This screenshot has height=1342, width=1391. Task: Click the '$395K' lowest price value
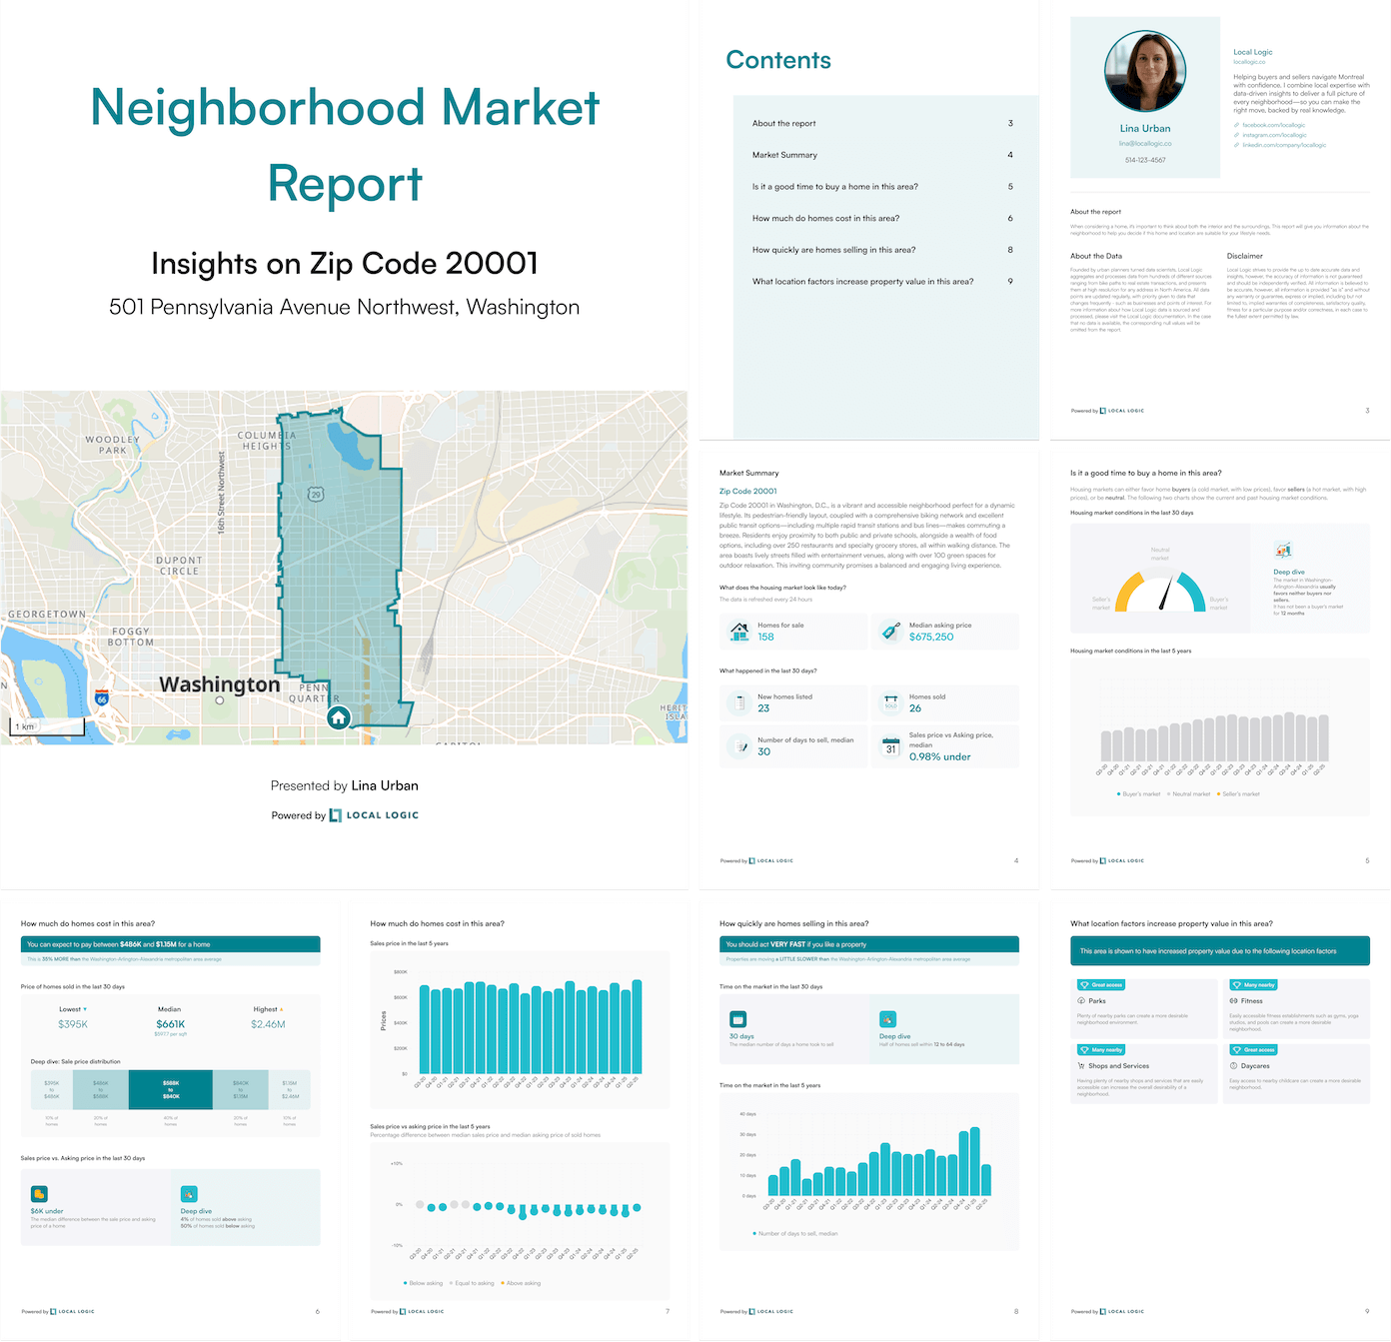[x=73, y=1024]
